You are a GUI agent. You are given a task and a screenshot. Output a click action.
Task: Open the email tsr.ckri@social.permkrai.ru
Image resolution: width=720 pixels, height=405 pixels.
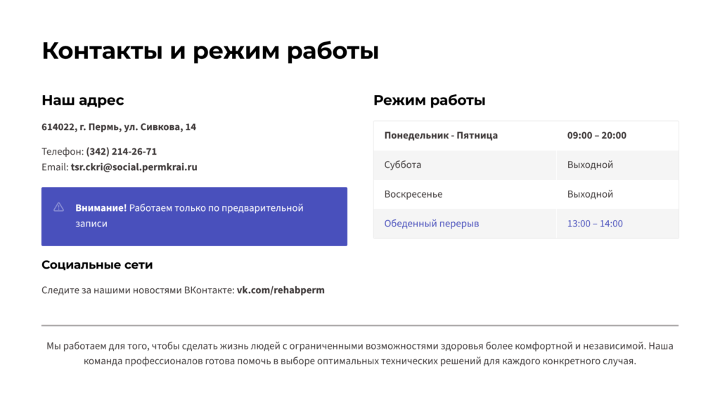coord(134,167)
